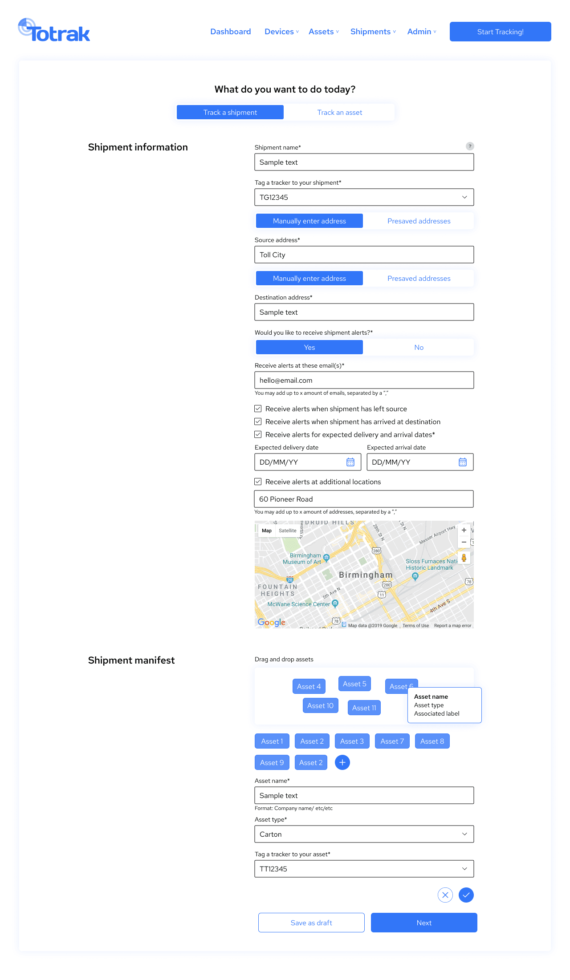Click the round plus add asset button
The width and height of the screenshot is (570, 980).
click(x=342, y=762)
